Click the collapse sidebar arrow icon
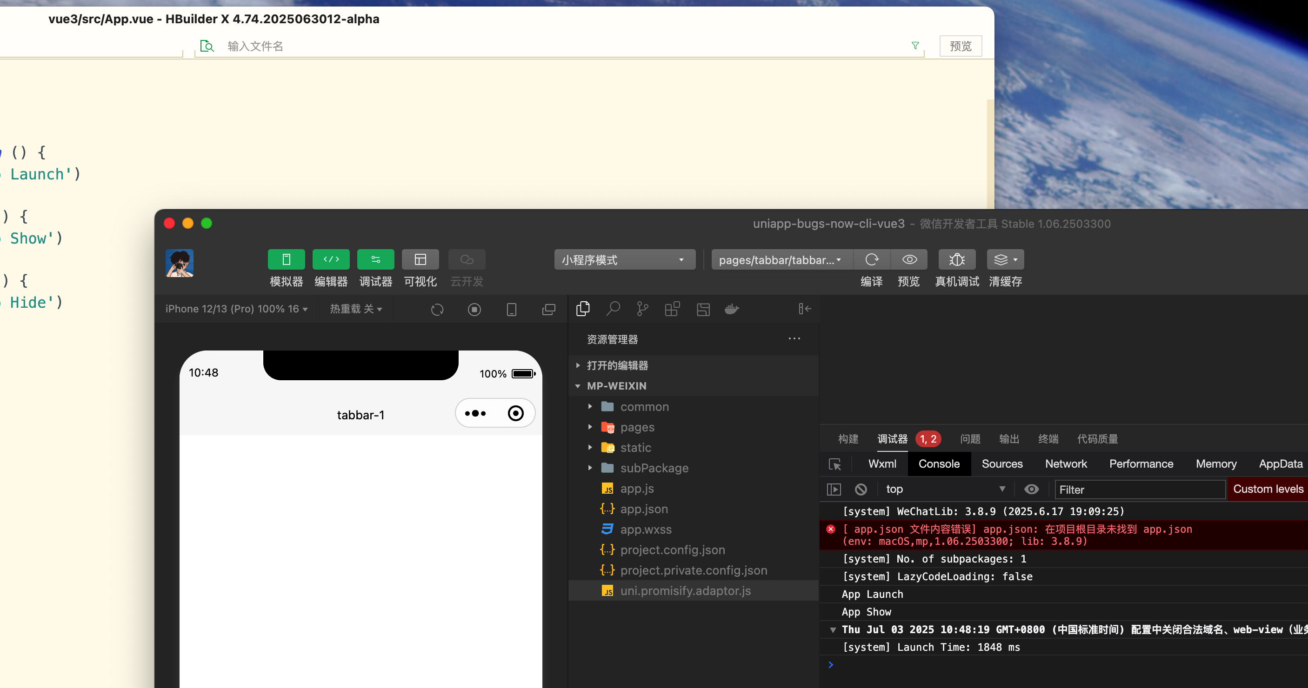Screen dimensions: 1308x688 tap(804, 309)
